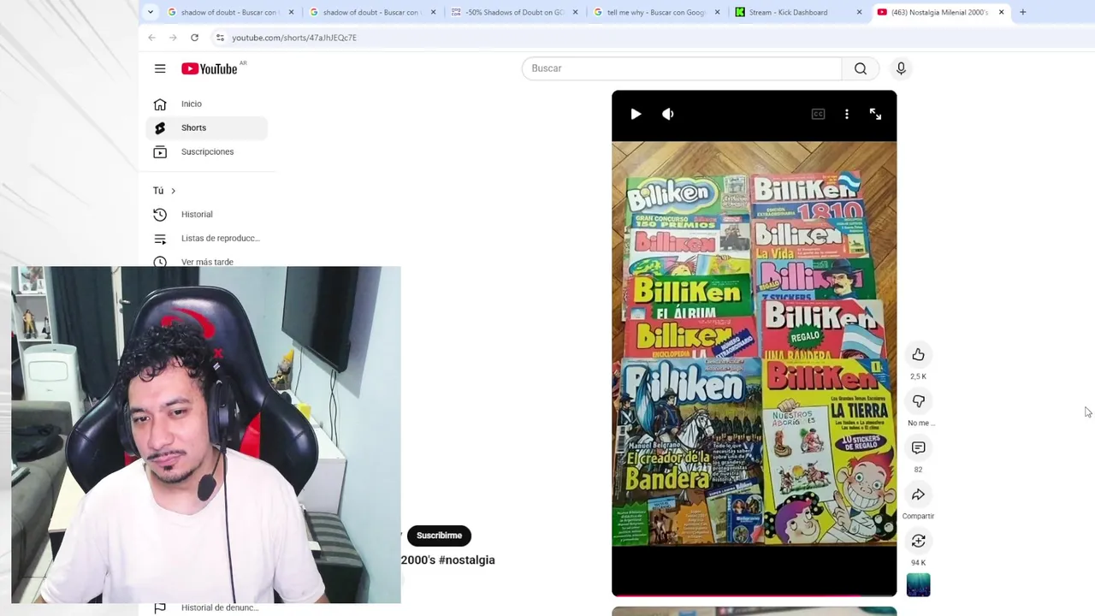Switch to tell me why tab
1095x616 pixels.
pos(656,12)
